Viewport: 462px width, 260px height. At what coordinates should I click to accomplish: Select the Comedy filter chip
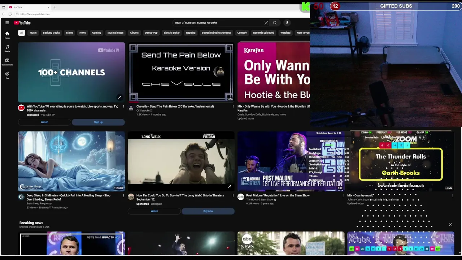[242, 33]
